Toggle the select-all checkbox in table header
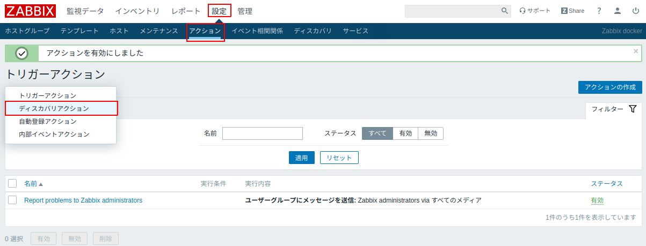The width and height of the screenshot is (646, 246). (12, 183)
